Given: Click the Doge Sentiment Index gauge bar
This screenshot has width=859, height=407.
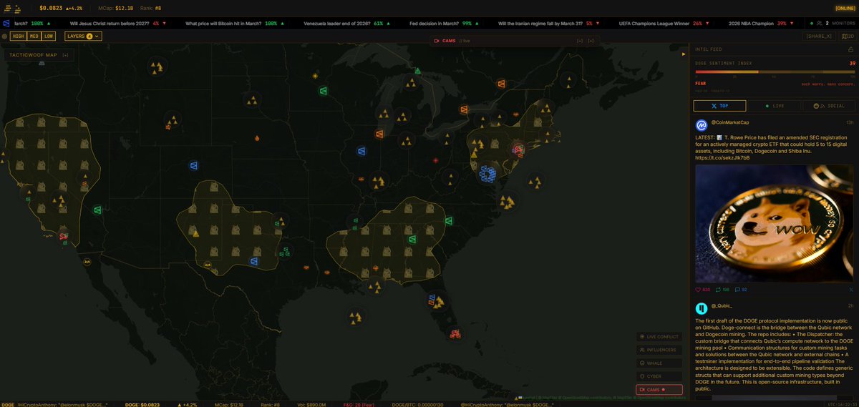Looking at the screenshot, I should [775, 72].
